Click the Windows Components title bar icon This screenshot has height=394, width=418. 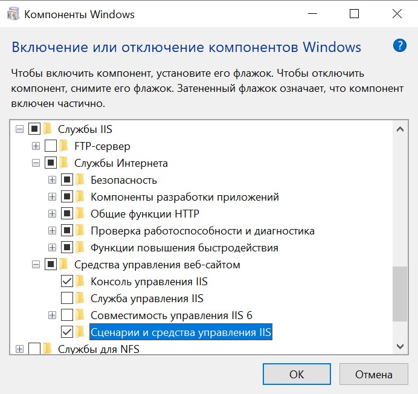[x=13, y=14]
